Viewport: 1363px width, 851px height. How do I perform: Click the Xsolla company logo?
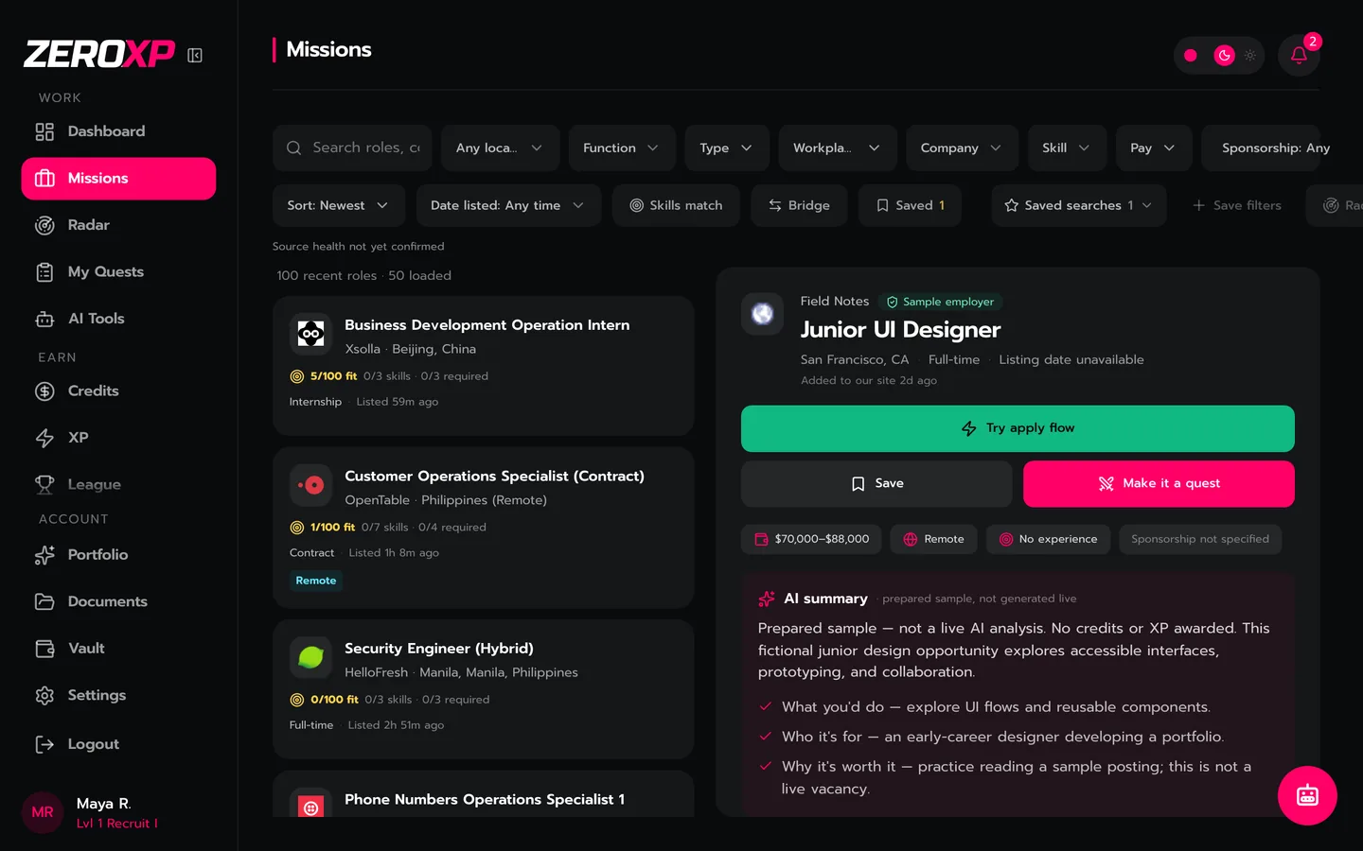coord(310,333)
